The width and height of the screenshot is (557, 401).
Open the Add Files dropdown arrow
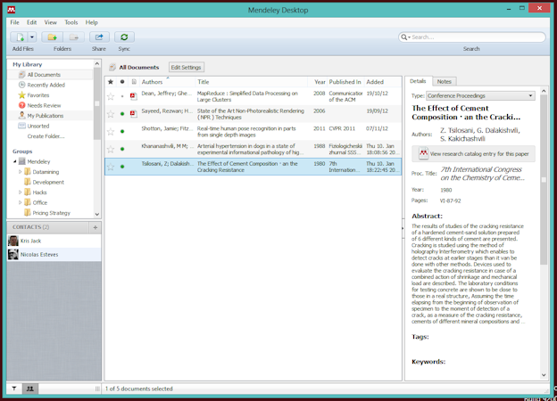click(32, 37)
